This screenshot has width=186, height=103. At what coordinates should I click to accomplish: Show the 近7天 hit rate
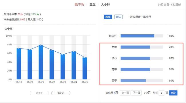click(x=61, y=93)
